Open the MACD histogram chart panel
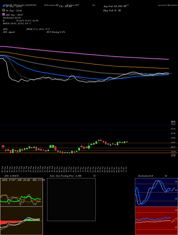The image size is (178, 235). click(x=21, y=221)
